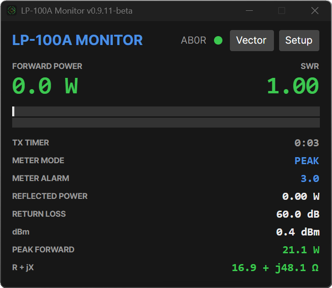Minimize the LP-100A Monitor window

click(250, 10)
